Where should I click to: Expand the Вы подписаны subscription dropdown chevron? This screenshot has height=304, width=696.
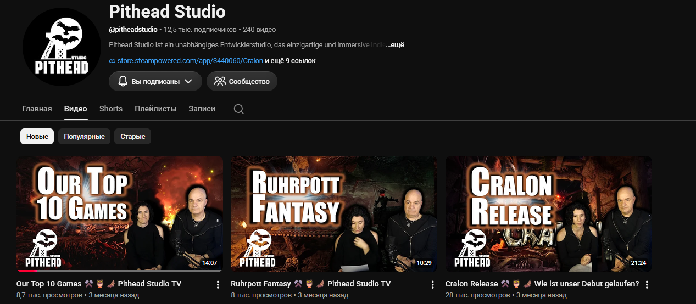(x=188, y=81)
